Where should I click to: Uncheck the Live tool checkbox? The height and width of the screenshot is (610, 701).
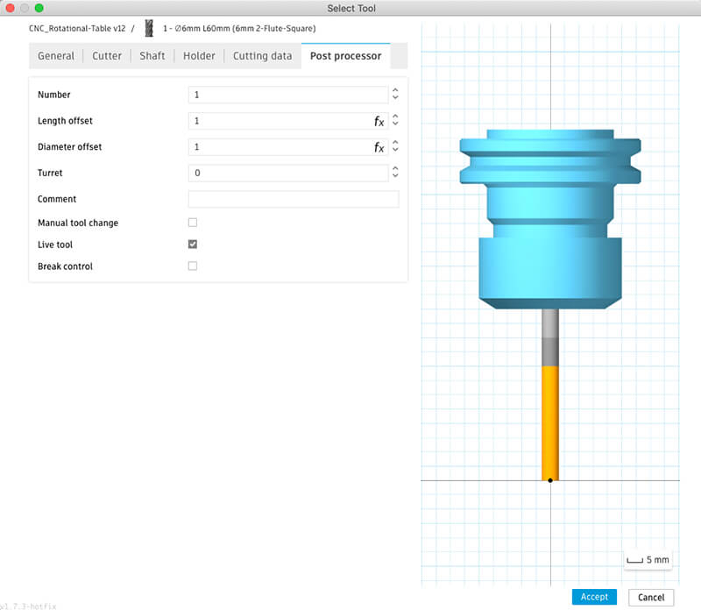(193, 245)
